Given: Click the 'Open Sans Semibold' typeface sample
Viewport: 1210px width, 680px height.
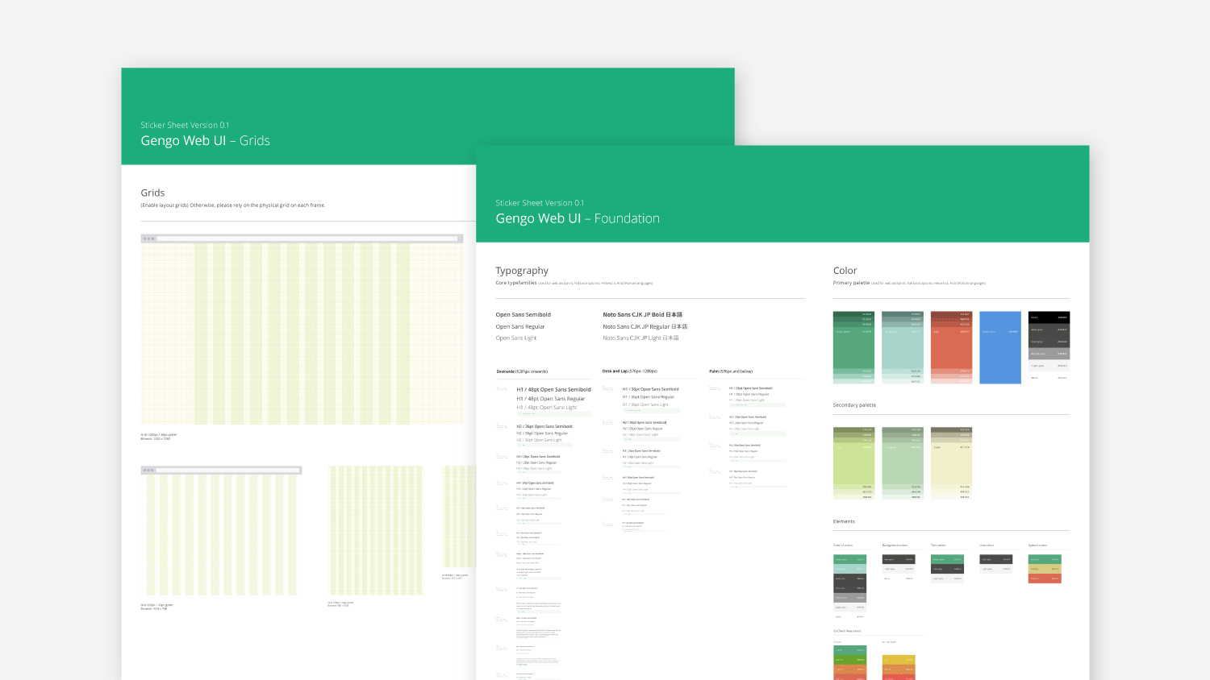Looking at the screenshot, I should point(524,315).
